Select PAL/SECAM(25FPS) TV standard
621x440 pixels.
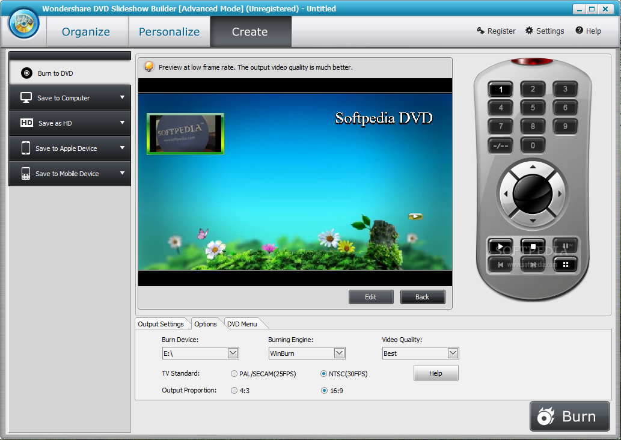tap(234, 374)
